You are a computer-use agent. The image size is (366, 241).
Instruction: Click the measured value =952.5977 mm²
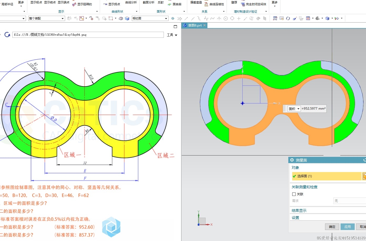click(x=313, y=109)
